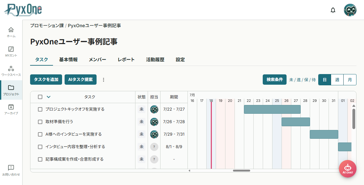Open MYガント in the sidebar
The width and height of the screenshot is (364, 185).
[x=11, y=52]
